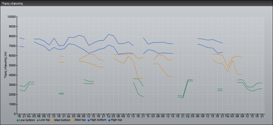Click the Δε day label on the time axis

tap(69, 116)
